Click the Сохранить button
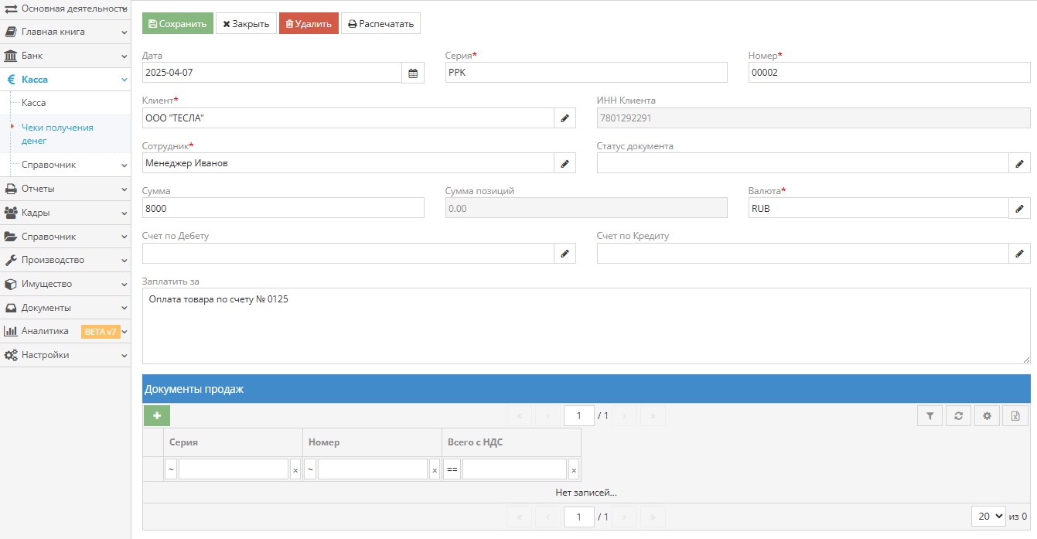 [x=177, y=23]
